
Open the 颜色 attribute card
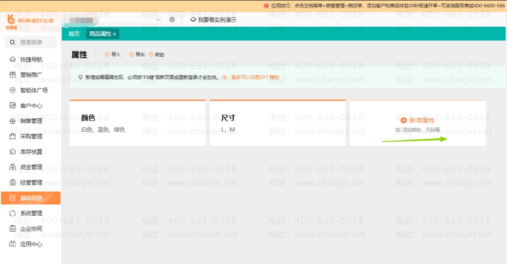[x=138, y=123]
